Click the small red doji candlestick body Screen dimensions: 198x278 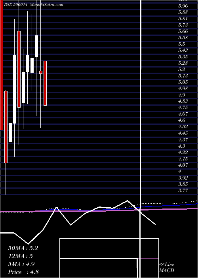coord(41,72)
